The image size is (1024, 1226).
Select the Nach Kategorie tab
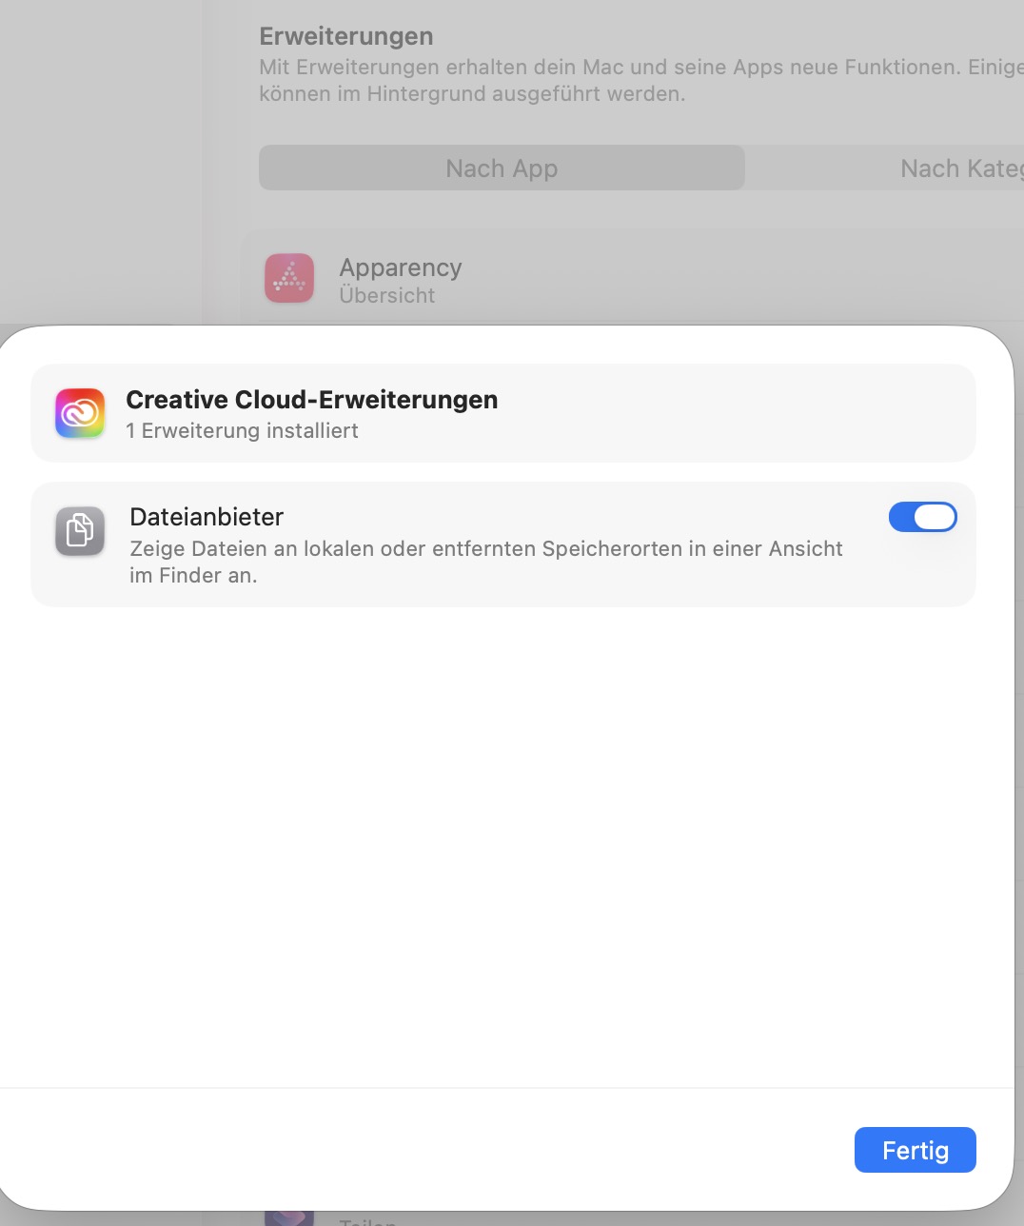(961, 168)
